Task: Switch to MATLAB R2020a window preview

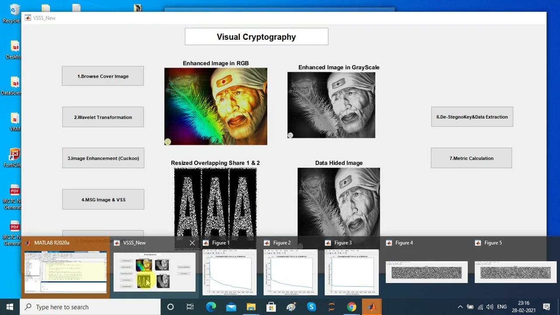Action: (66, 272)
